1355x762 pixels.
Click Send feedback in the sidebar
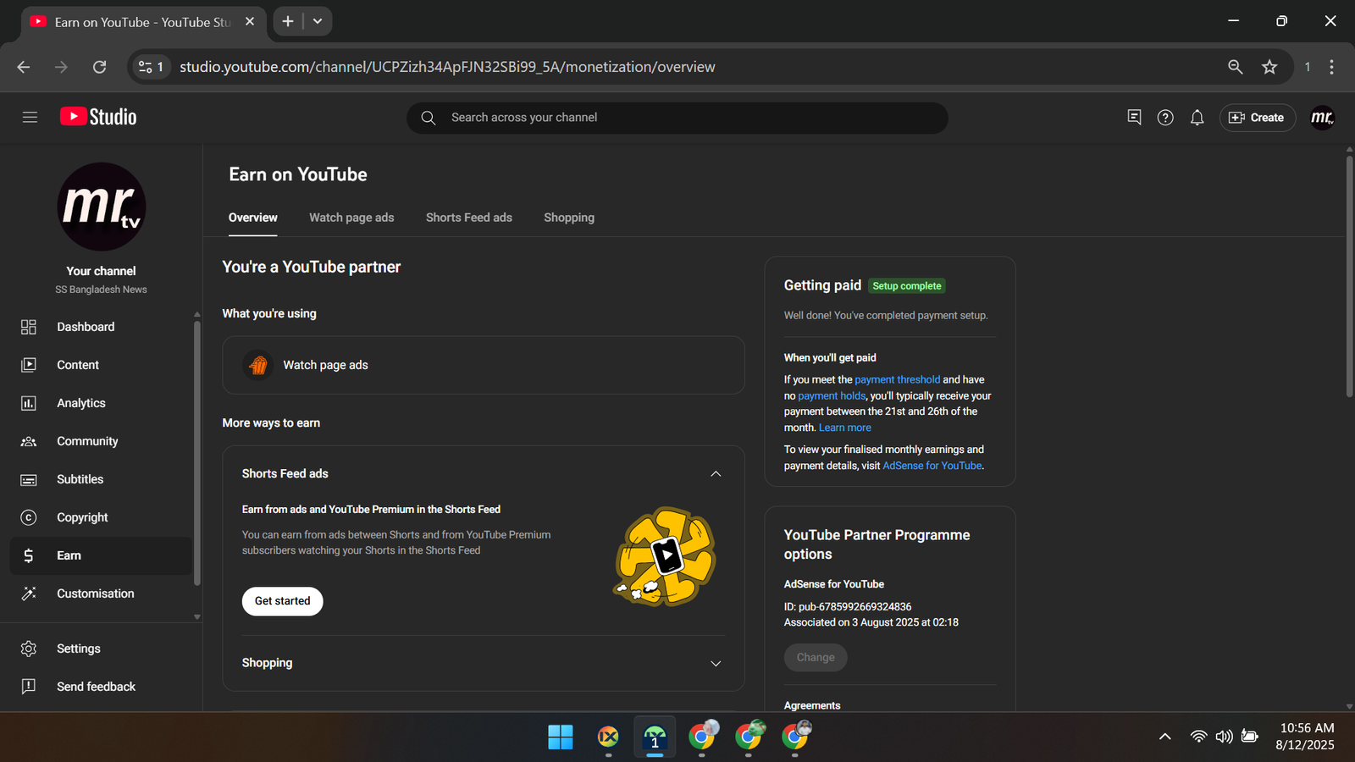pos(102,687)
